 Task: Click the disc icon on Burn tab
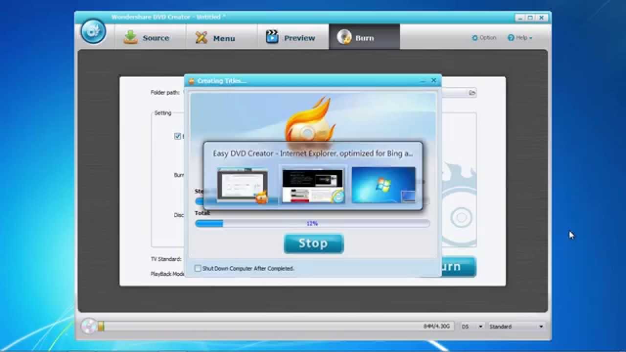click(x=344, y=37)
